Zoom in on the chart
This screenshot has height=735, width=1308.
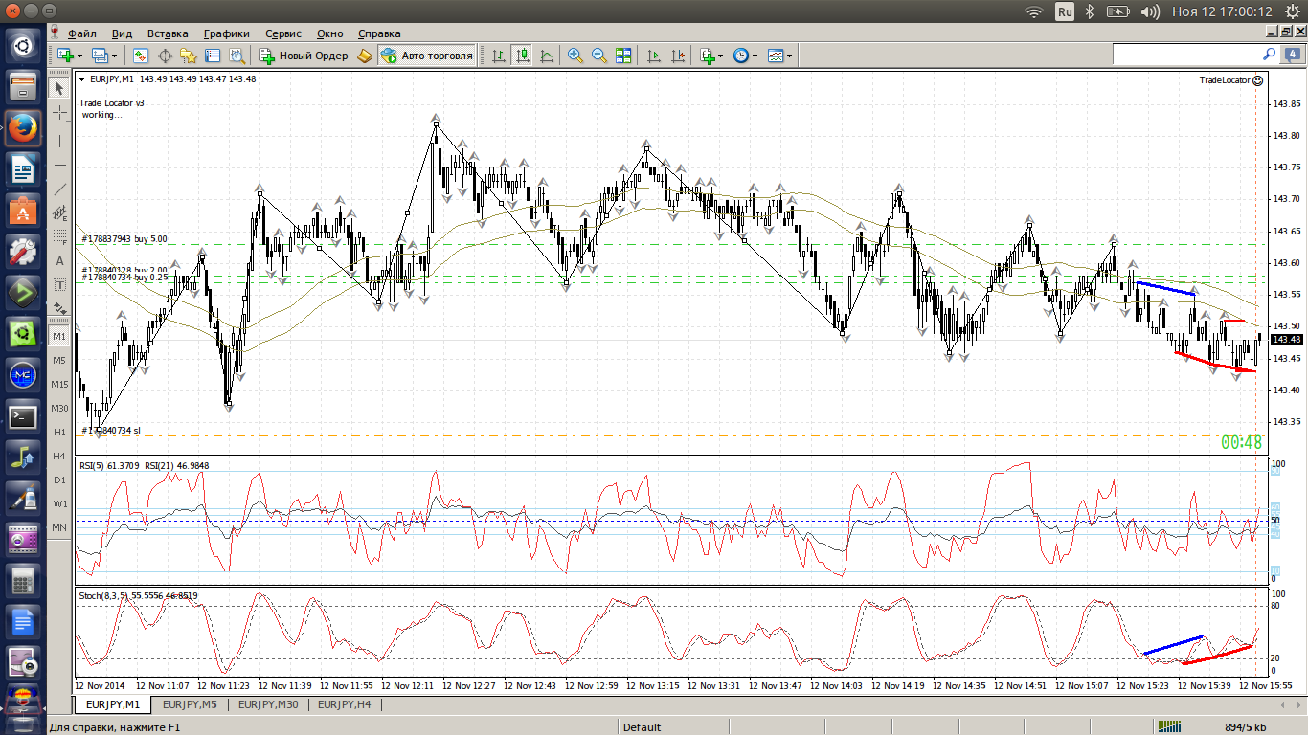coord(575,56)
